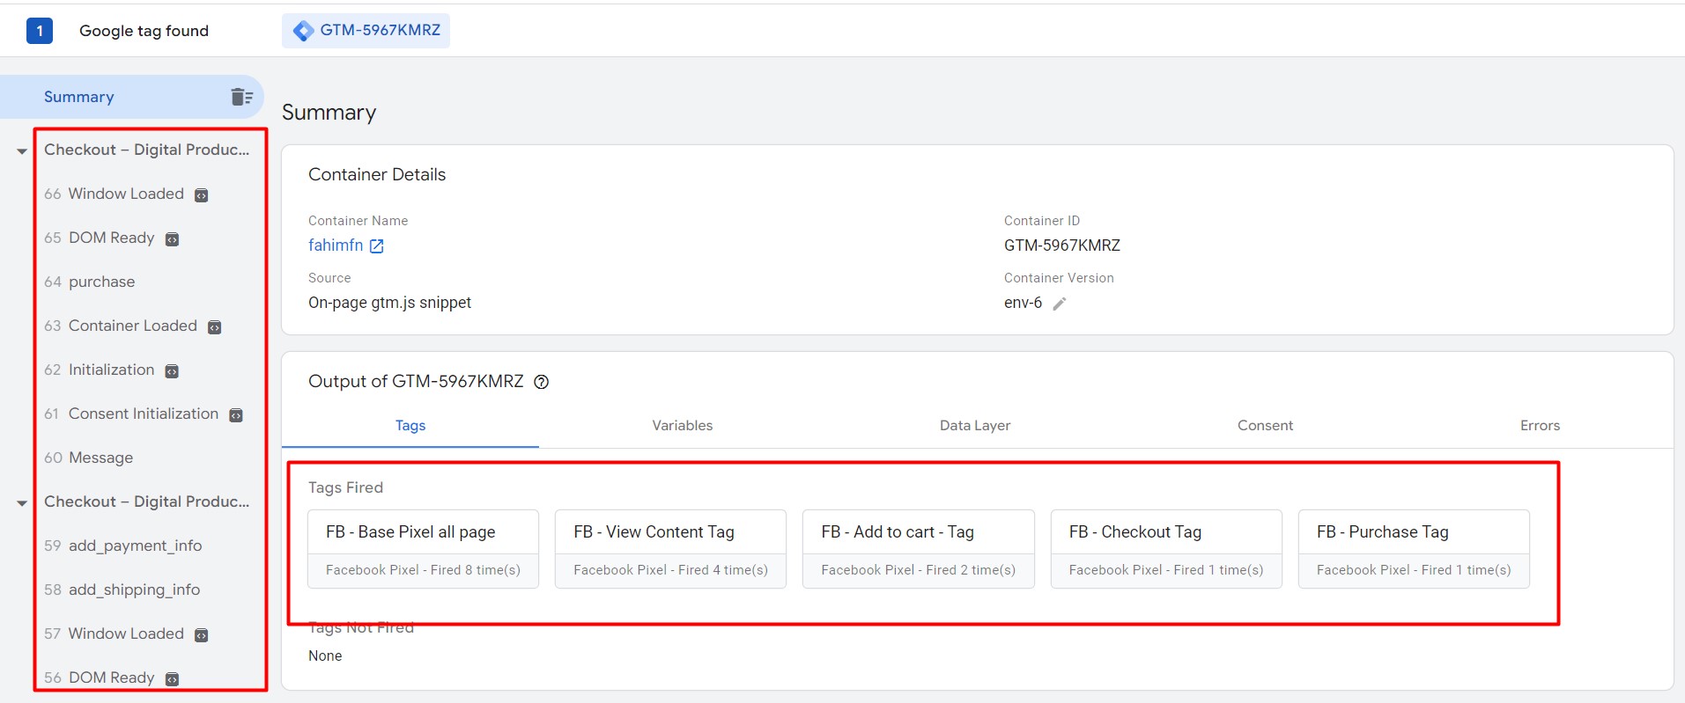1685x703 pixels.
Task: Select the 60 Message event
Action: [x=89, y=458]
